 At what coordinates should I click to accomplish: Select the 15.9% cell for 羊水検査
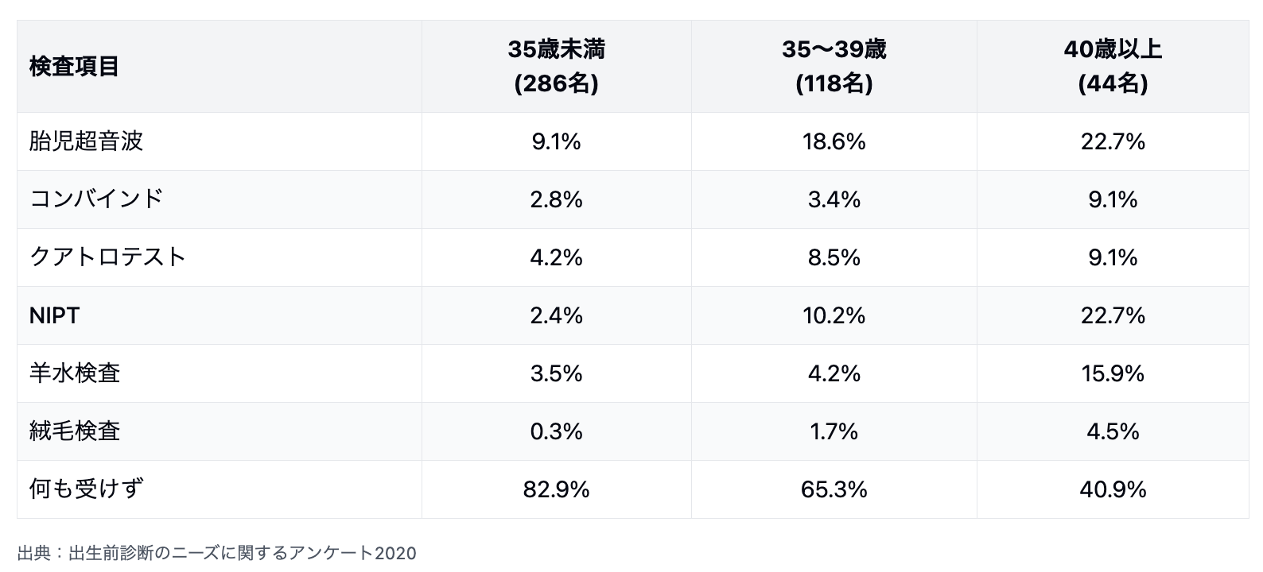[x=1112, y=373]
